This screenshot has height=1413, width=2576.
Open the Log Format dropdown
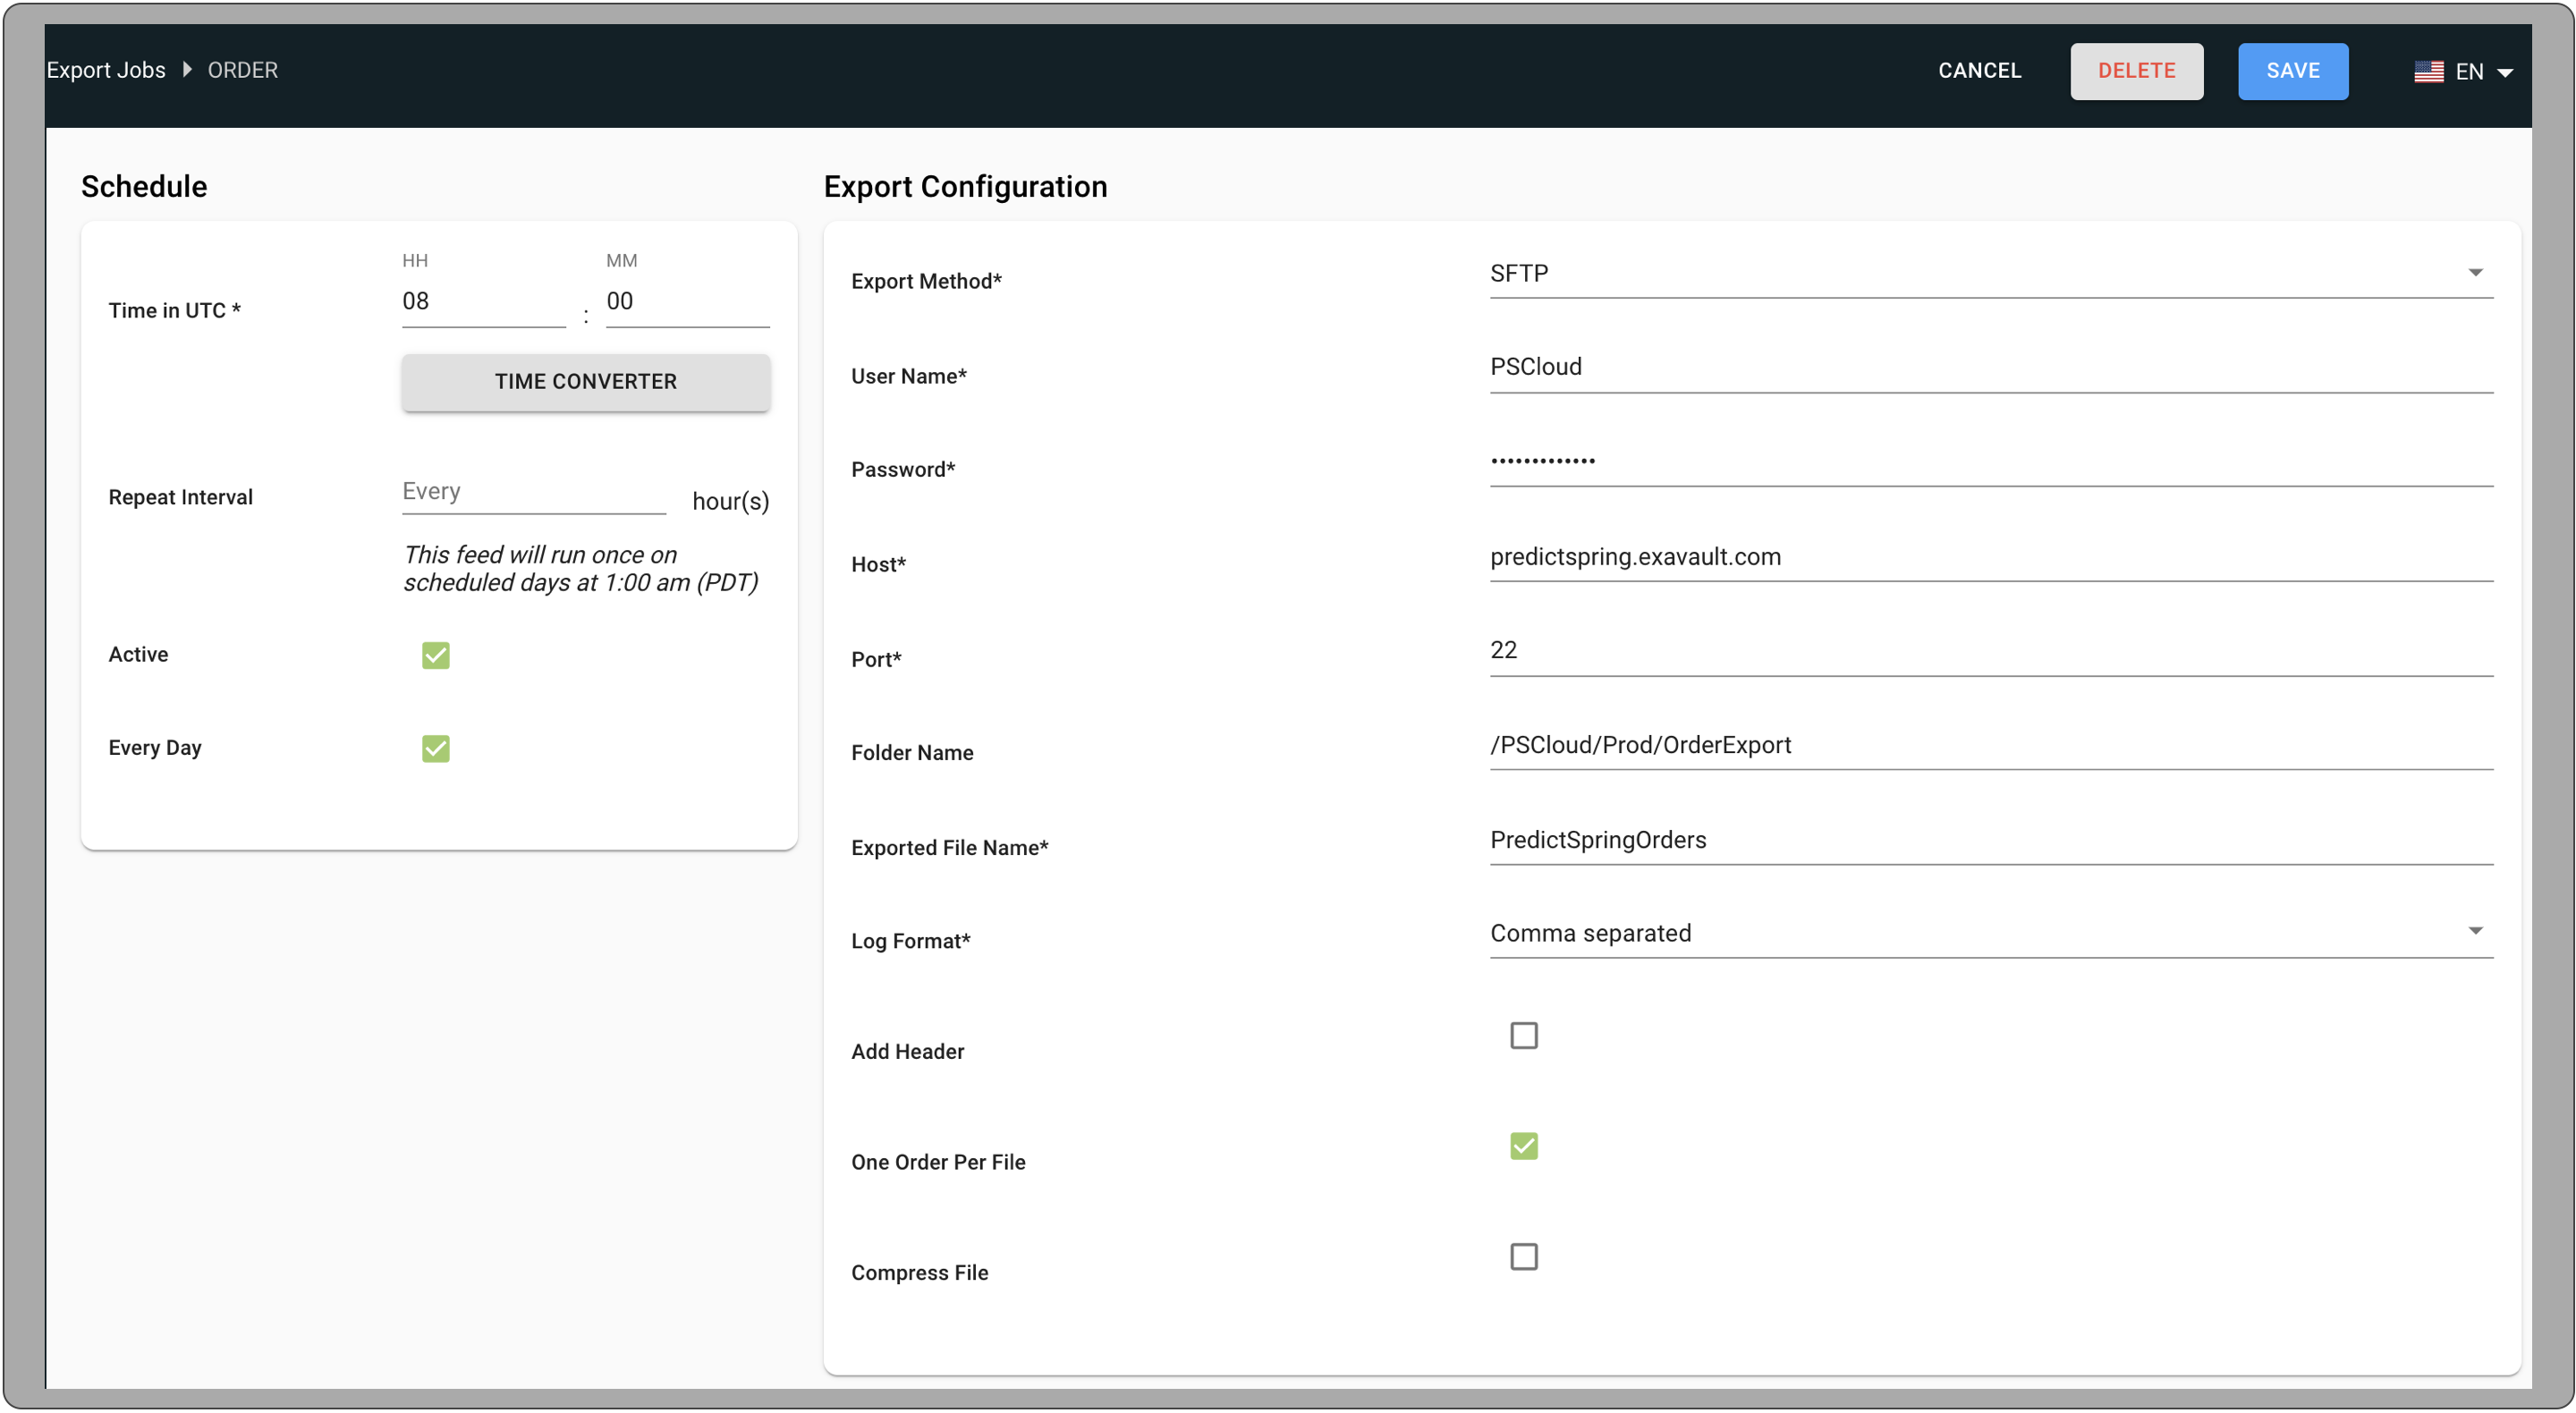click(2476, 930)
